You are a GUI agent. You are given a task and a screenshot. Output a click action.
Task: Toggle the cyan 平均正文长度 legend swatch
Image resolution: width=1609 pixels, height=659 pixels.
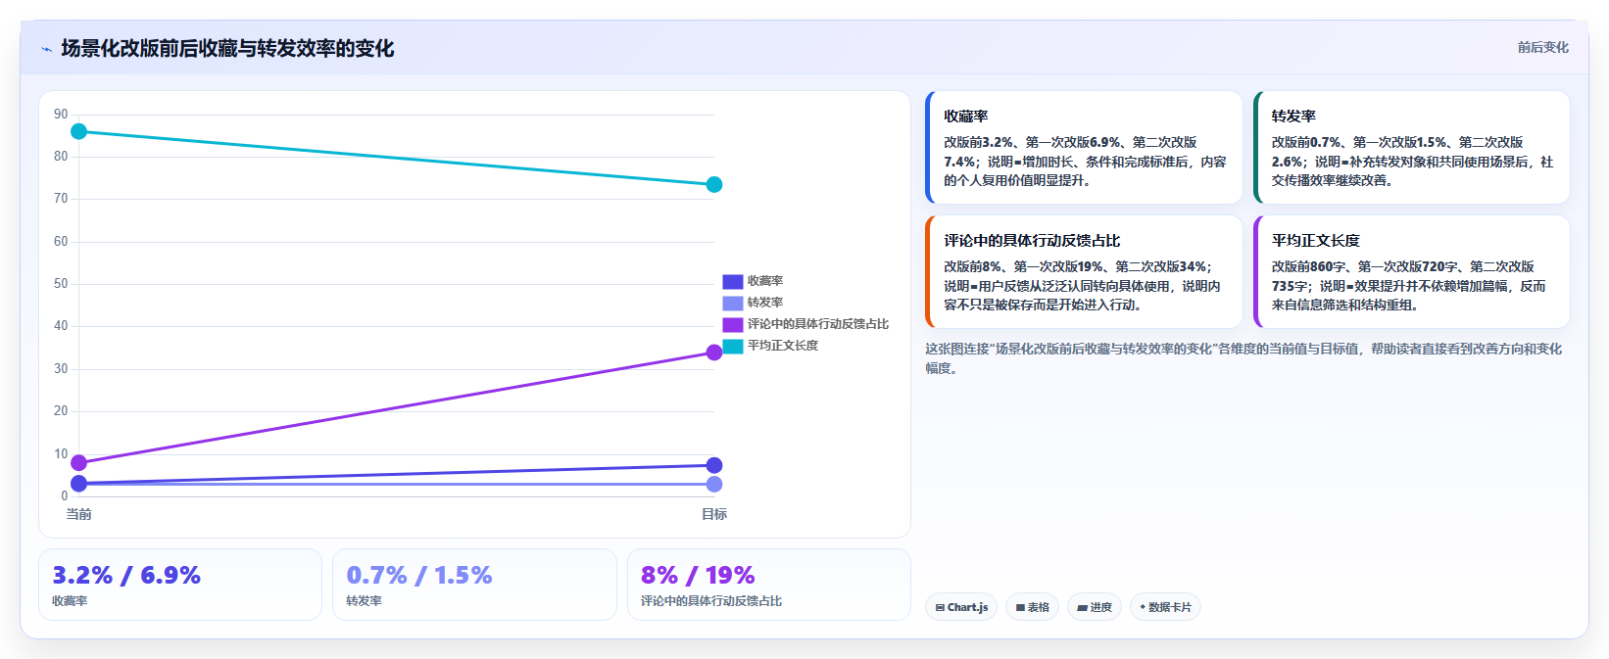coord(733,346)
